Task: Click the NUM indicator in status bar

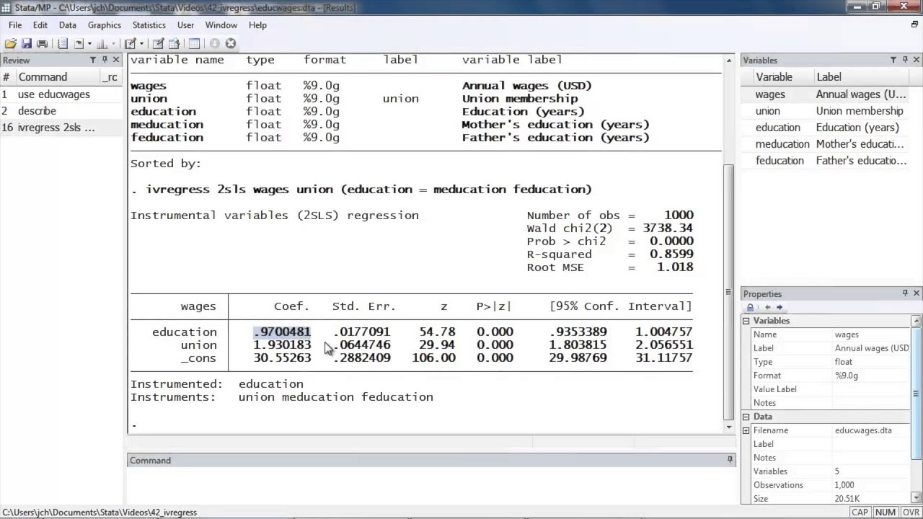Action: [x=884, y=513]
